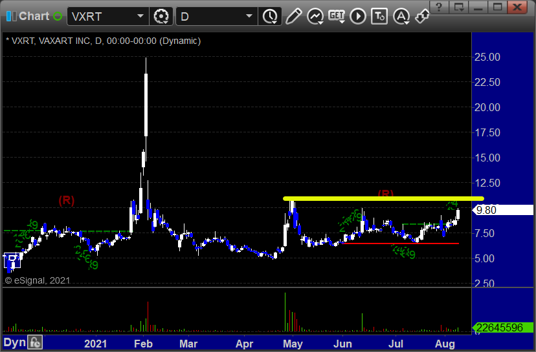Image resolution: width=536 pixels, height=352 pixels.
Task: Maximize the chart window
Action: click(x=498, y=6)
